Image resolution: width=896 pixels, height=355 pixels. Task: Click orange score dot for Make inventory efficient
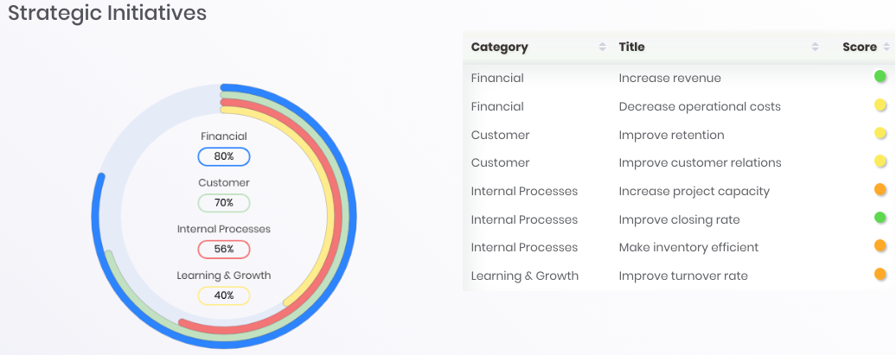pyautogui.click(x=880, y=246)
